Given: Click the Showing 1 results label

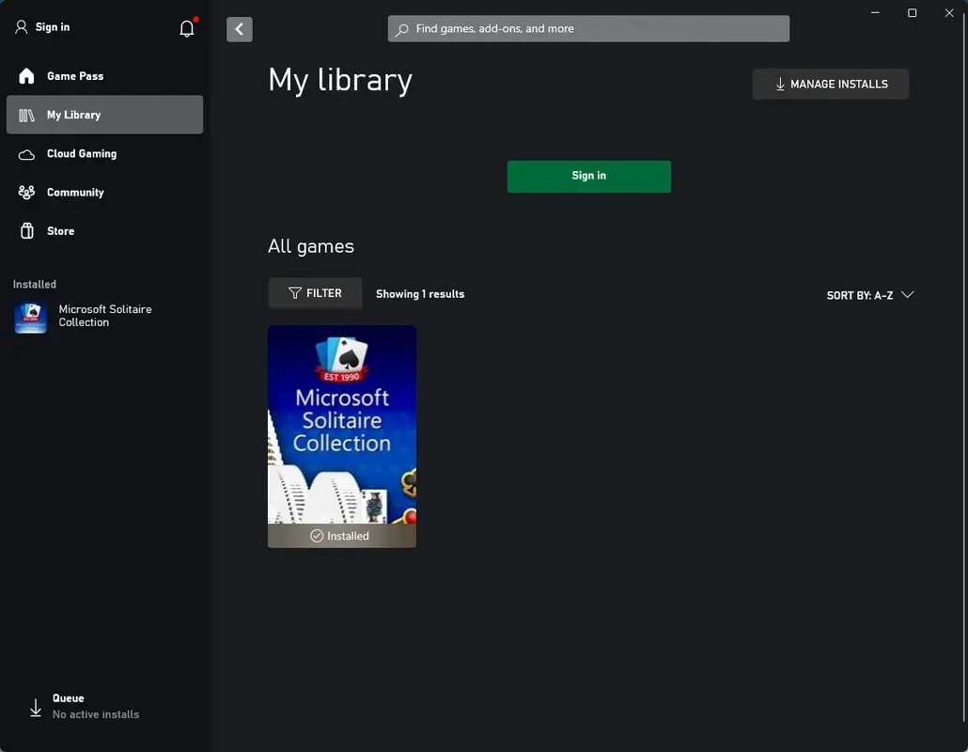Looking at the screenshot, I should [x=420, y=293].
